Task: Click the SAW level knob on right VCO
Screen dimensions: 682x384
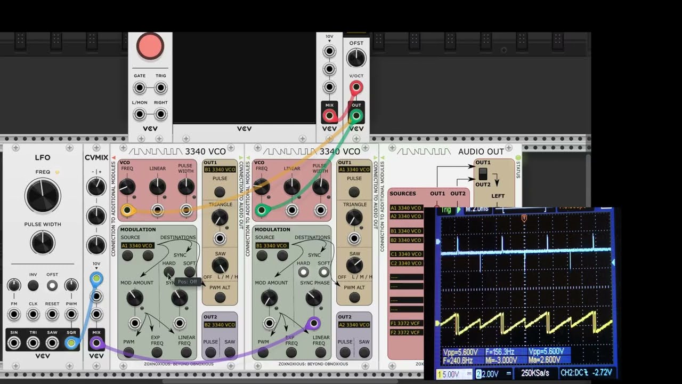Action: click(x=354, y=265)
